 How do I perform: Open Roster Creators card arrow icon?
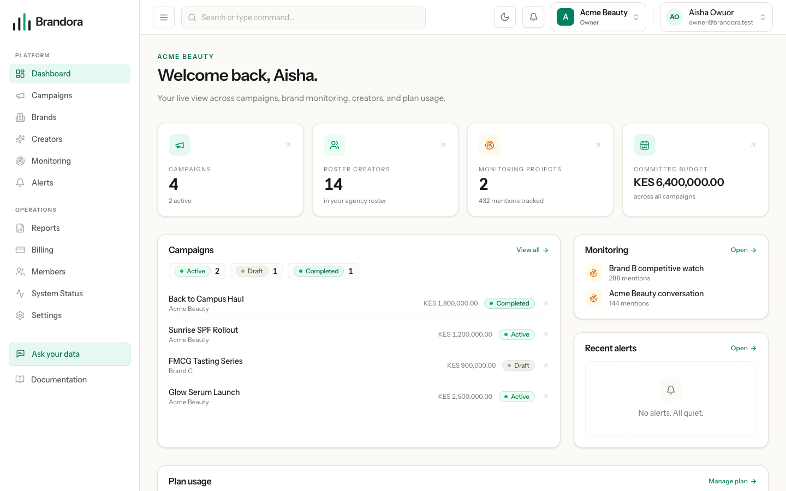pyautogui.click(x=443, y=145)
